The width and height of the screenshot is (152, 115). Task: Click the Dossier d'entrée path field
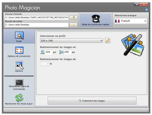click(x=37, y=18)
